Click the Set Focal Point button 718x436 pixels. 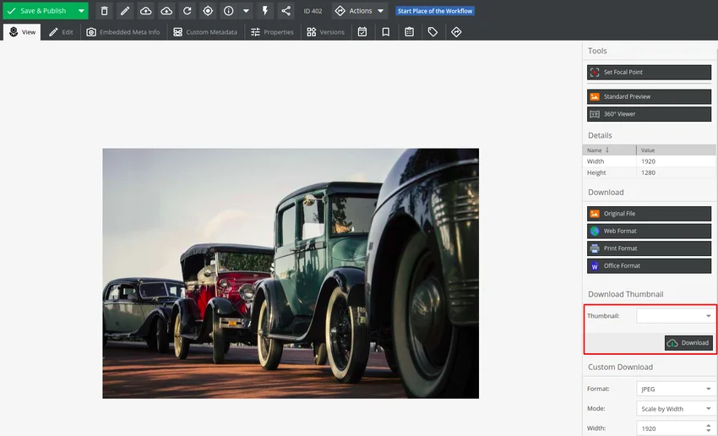(x=649, y=73)
